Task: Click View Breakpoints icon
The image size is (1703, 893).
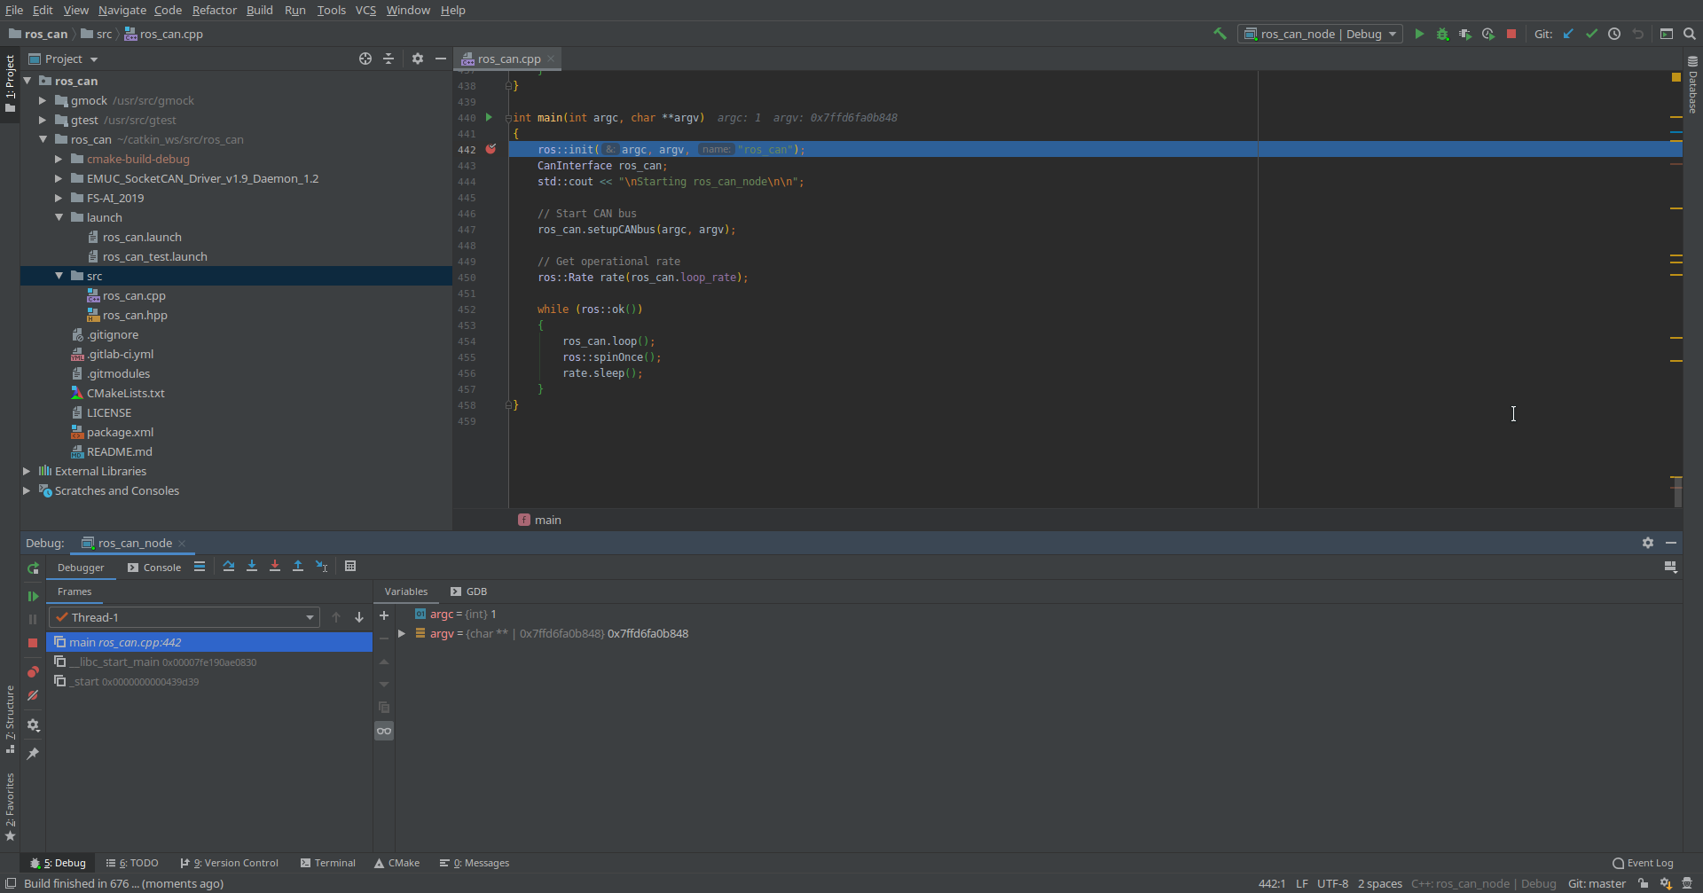Action: pos(33,672)
